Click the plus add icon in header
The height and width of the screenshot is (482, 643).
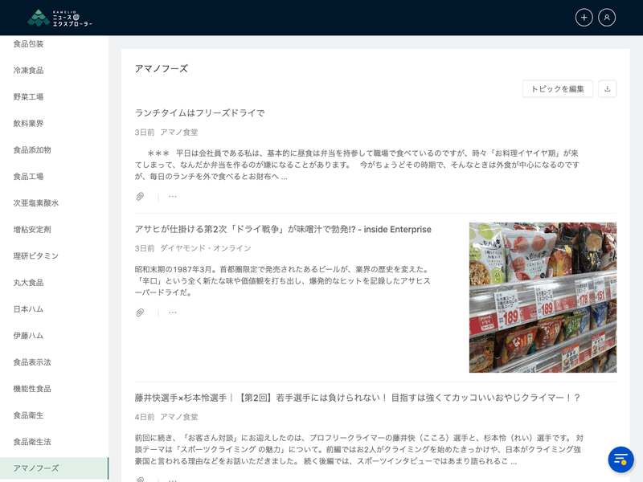584,18
